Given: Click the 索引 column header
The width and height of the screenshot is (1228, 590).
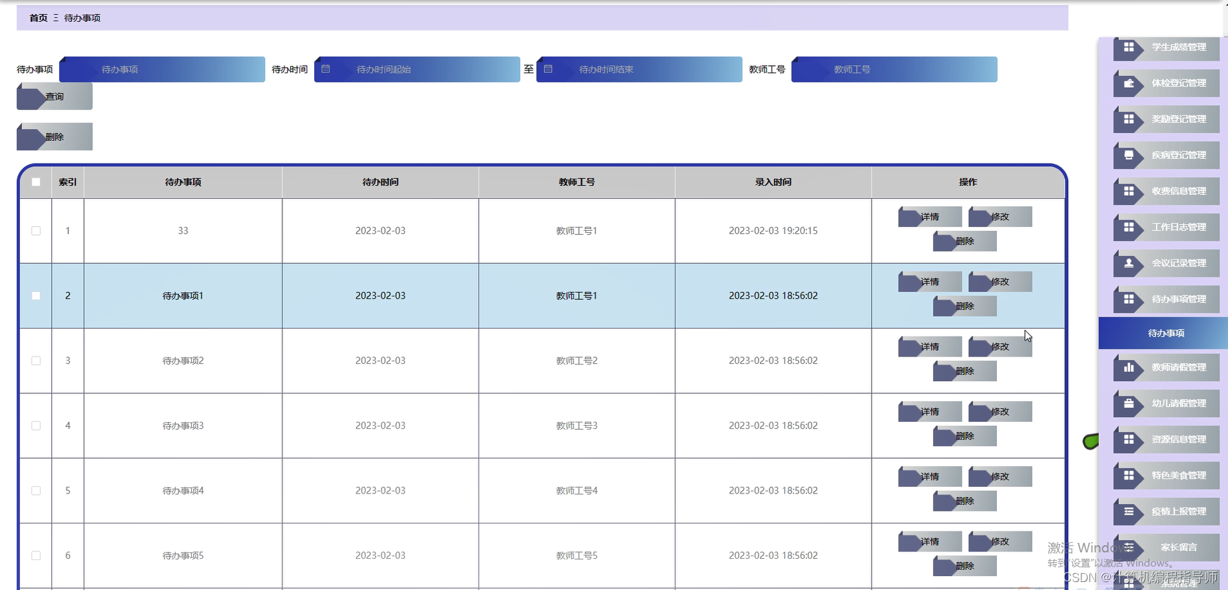Looking at the screenshot, I should [68, 182].
